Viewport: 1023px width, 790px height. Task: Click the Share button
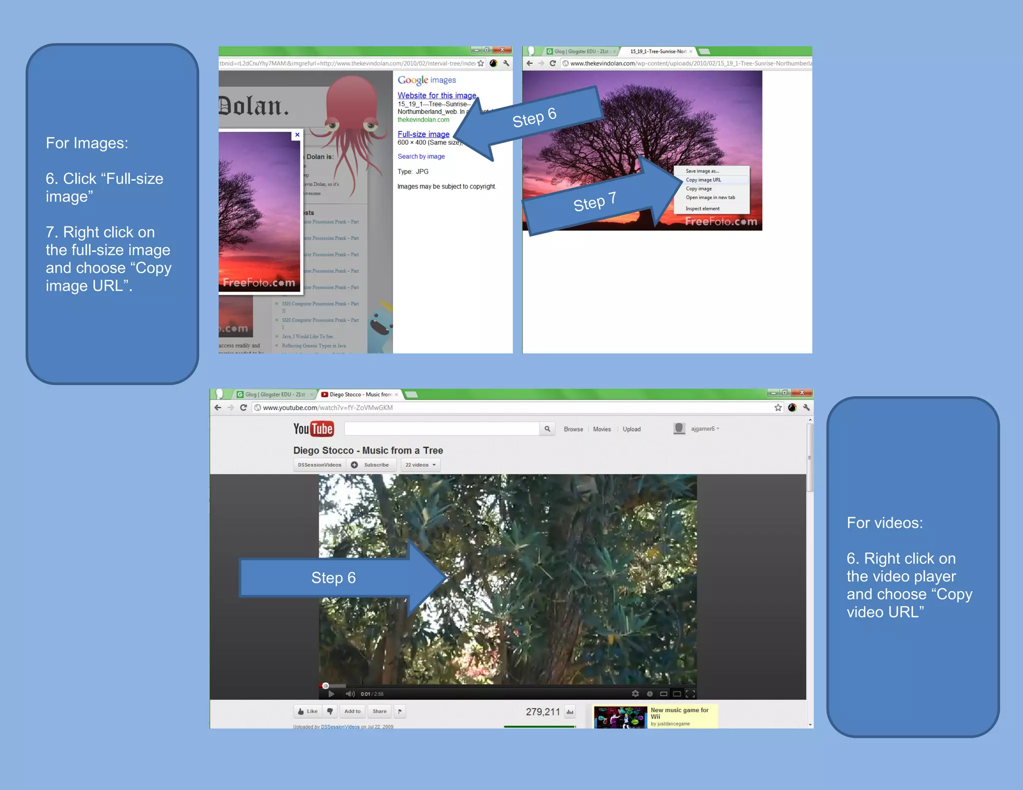point(380,711)
